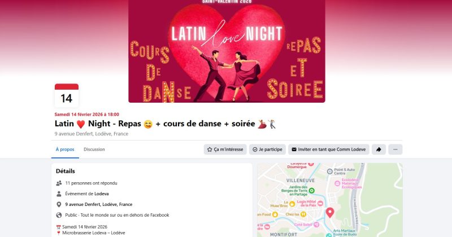The image size is (452, 237).
Task: Mark Je participe for the event
Action: [x=267, y=150]
